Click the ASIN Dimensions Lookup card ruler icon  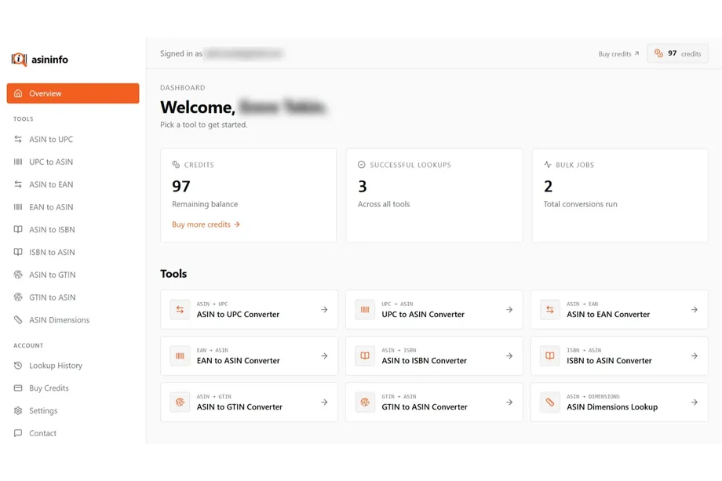coord(550,403)
